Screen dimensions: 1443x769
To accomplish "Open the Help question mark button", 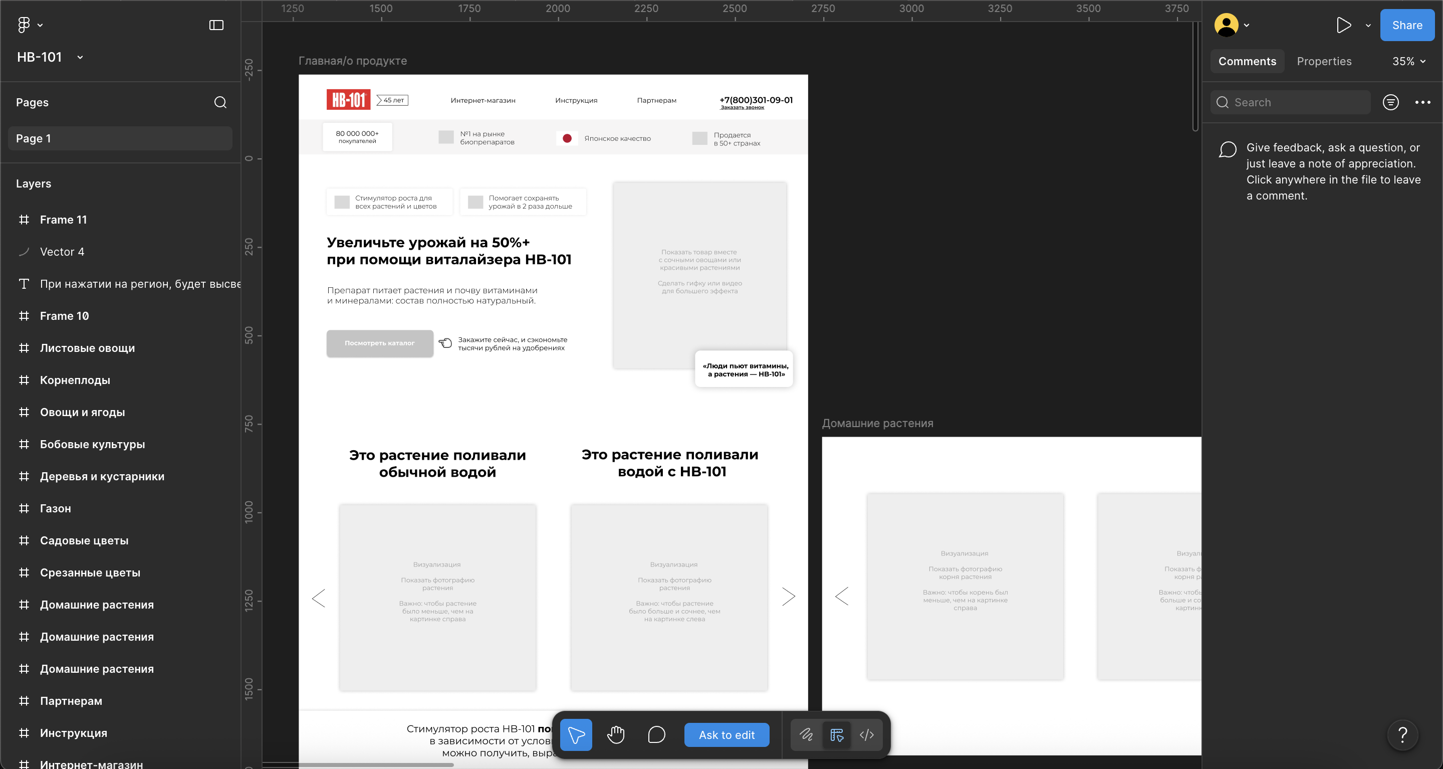I will tap(1403, 735).
